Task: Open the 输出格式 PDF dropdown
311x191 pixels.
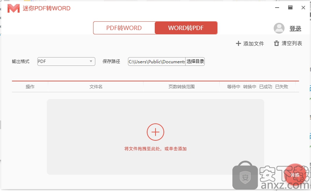Action: pyautogui.click(x=66, y=61)
